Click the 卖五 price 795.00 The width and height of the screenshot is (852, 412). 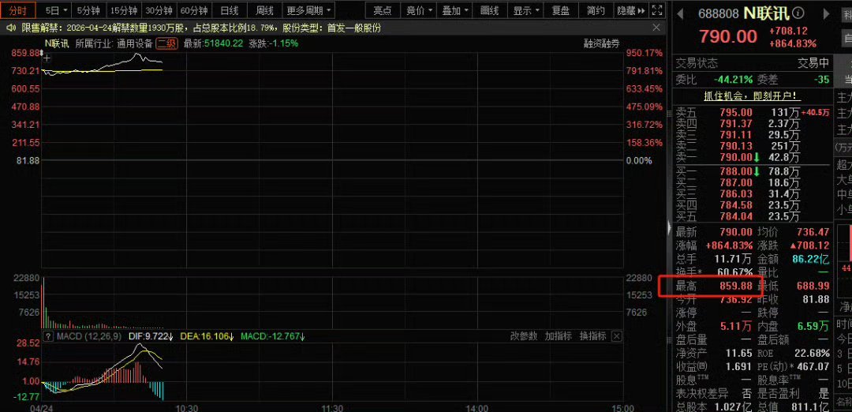(x=736, y=113)
